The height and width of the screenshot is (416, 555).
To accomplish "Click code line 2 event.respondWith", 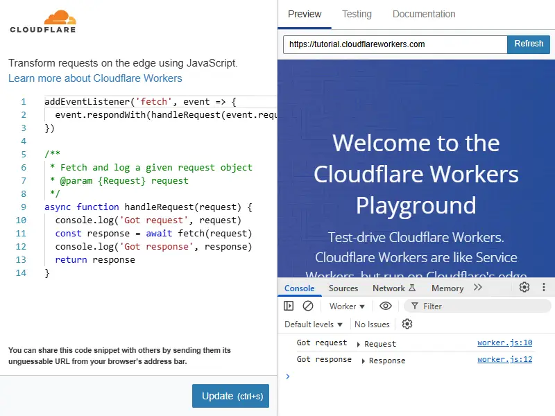I will click(166, 115).
